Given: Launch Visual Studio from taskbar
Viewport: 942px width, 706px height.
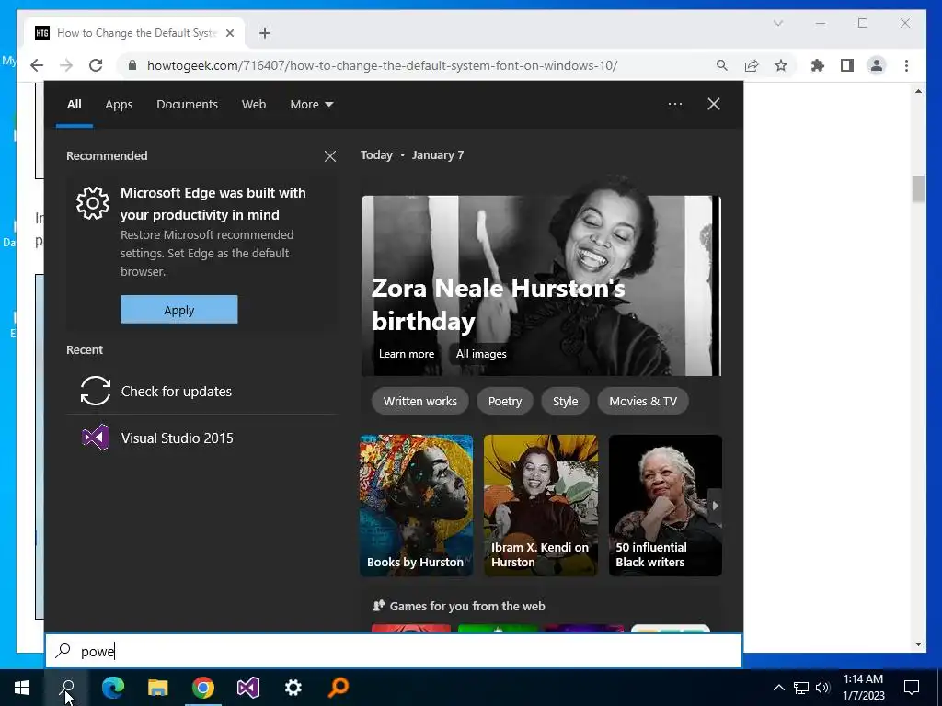Looking at the screenshot, I should [248, 688].
